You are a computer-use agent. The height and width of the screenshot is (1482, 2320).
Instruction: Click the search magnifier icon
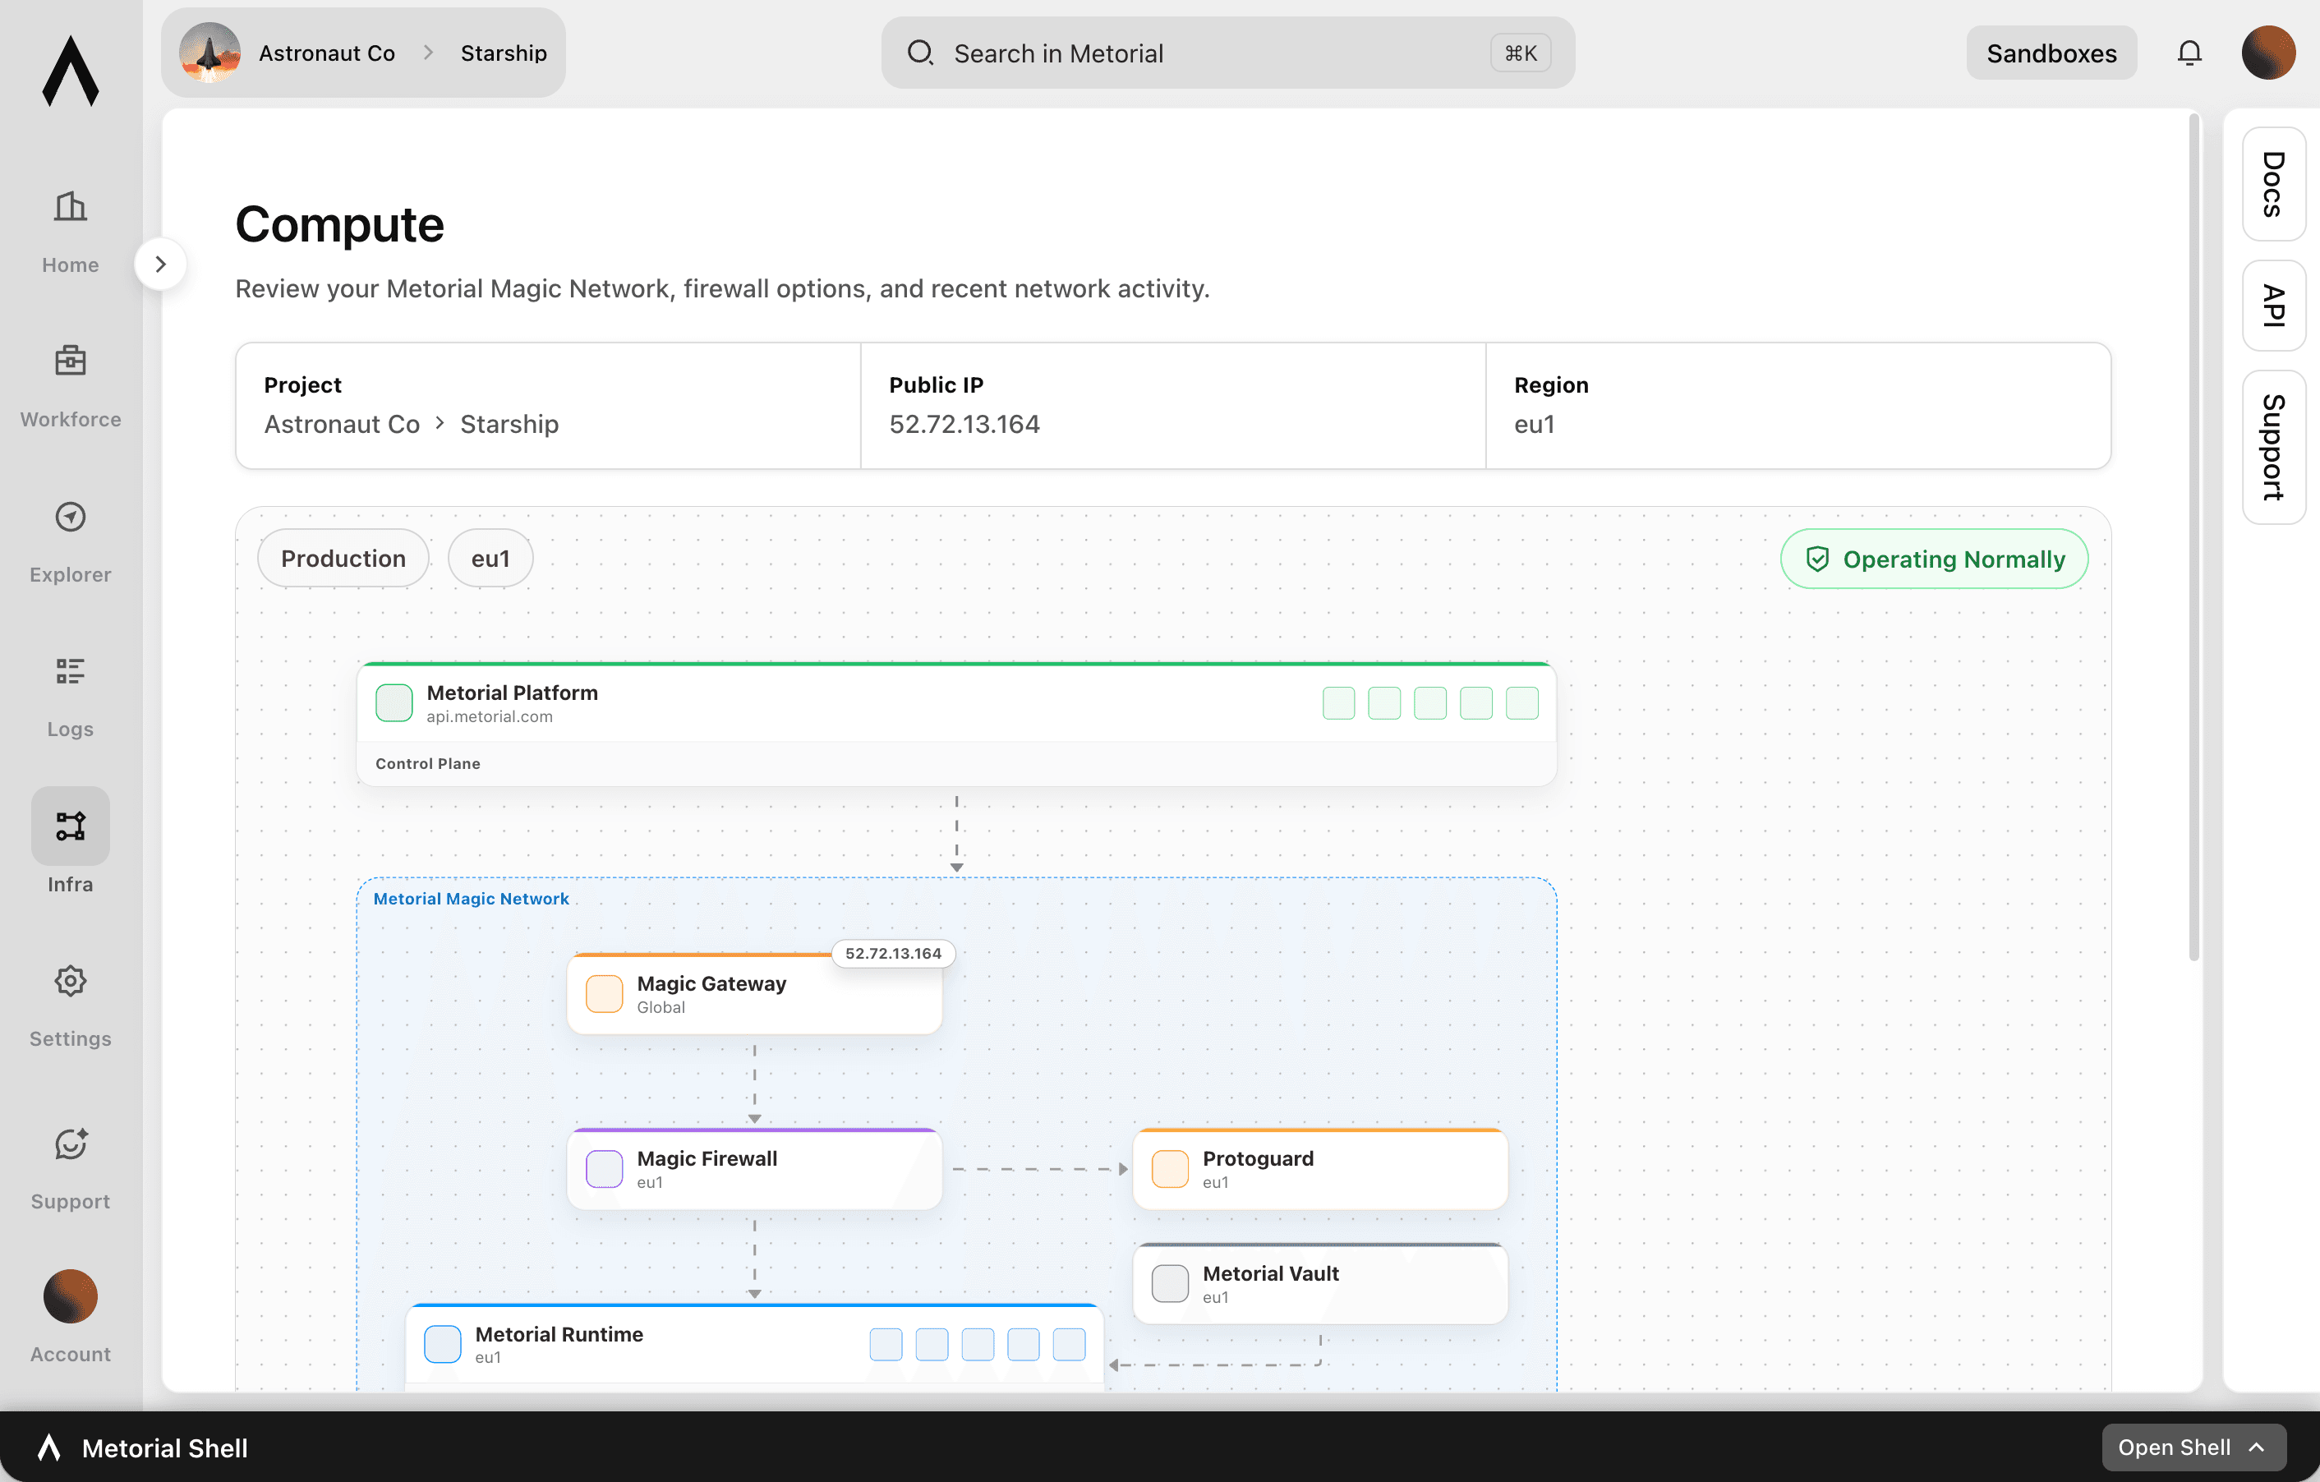[x=920, y=53]
